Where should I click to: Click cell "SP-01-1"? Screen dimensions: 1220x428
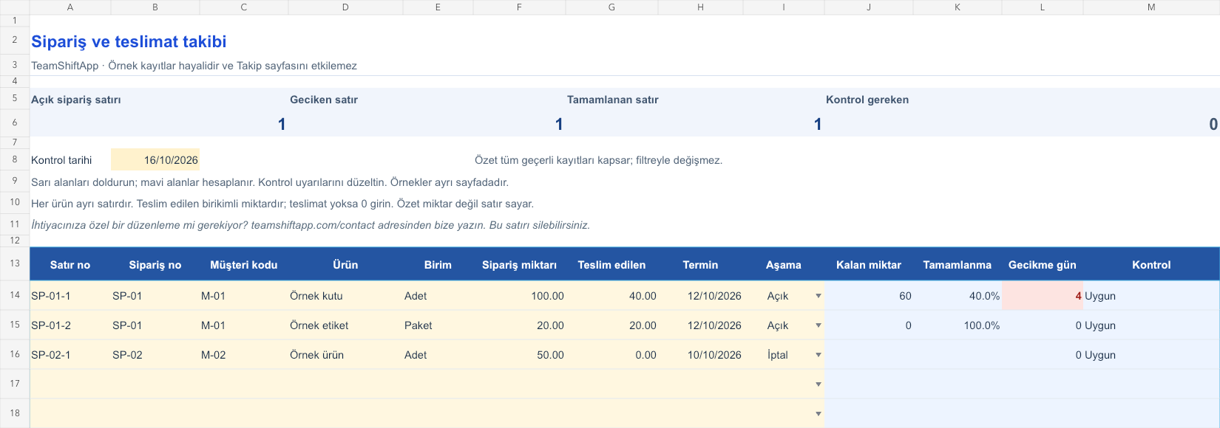click(x=70, y=296)
